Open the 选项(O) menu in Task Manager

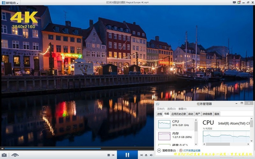pyautogui.click(x=171, y=109)
